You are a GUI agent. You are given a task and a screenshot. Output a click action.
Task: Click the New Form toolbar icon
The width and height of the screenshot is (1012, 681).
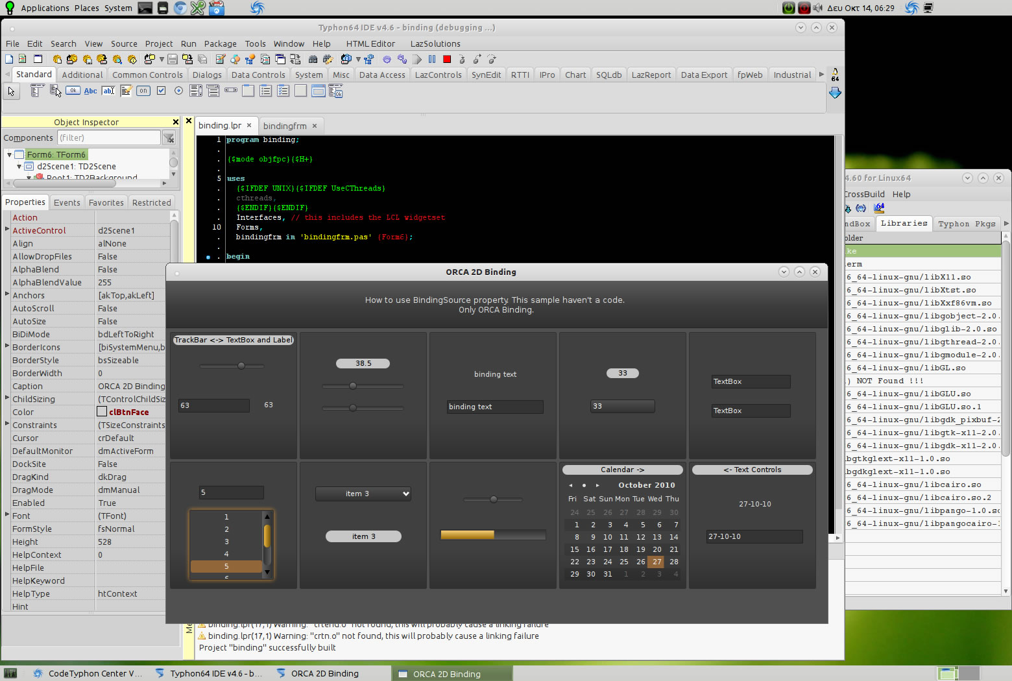pyautogui.click(x=38, y=59)
